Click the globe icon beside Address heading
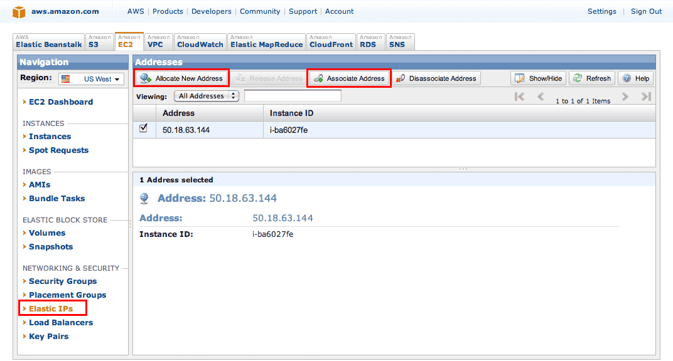The height and width of the screenshot is (361, 673). tap(144, 198)
